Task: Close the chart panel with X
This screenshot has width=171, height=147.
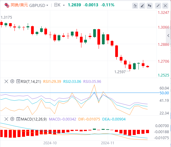Action: (x=165, y=6)
